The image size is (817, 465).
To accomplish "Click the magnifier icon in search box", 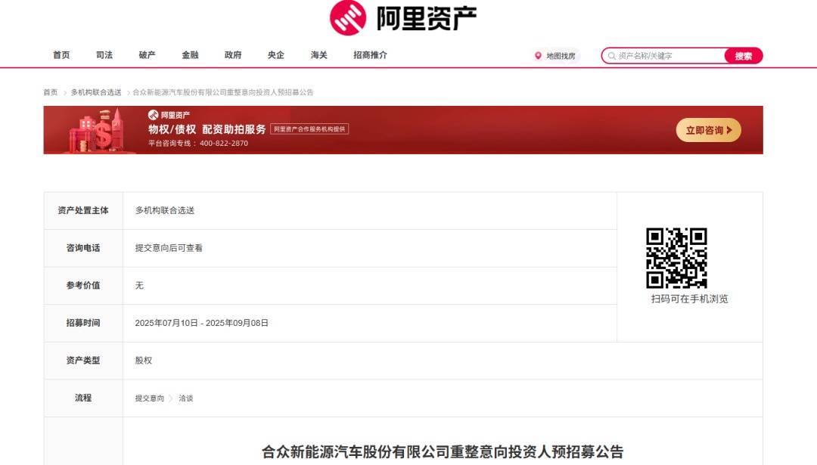I will [x=612, y=56].
